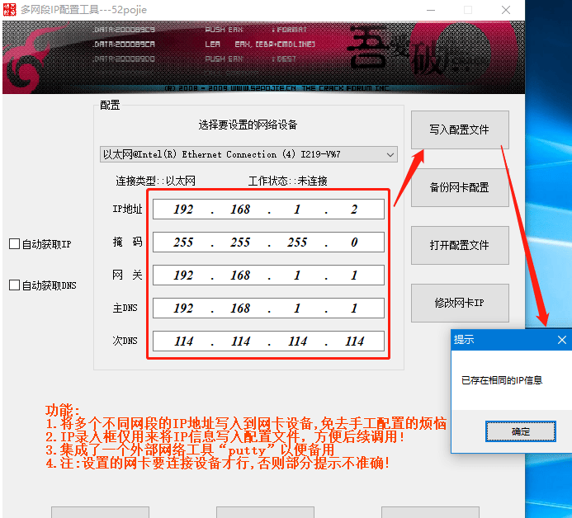572x518 pixels.
Task: Confirm the dialog with 确定
Action: point(521,431)
